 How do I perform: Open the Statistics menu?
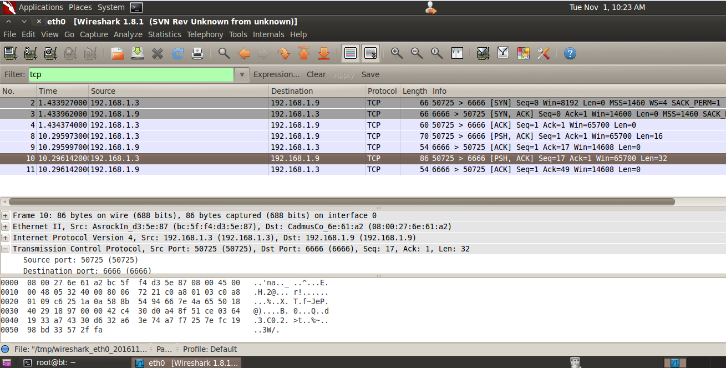point(164,34)
